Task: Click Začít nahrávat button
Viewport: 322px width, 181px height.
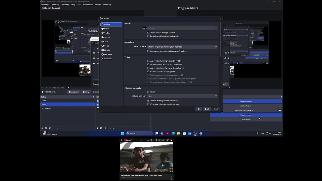Action: (246, 106)
